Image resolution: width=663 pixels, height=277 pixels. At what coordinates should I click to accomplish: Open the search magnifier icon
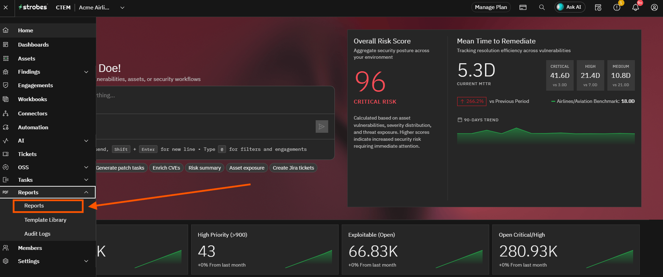[542, 7]
